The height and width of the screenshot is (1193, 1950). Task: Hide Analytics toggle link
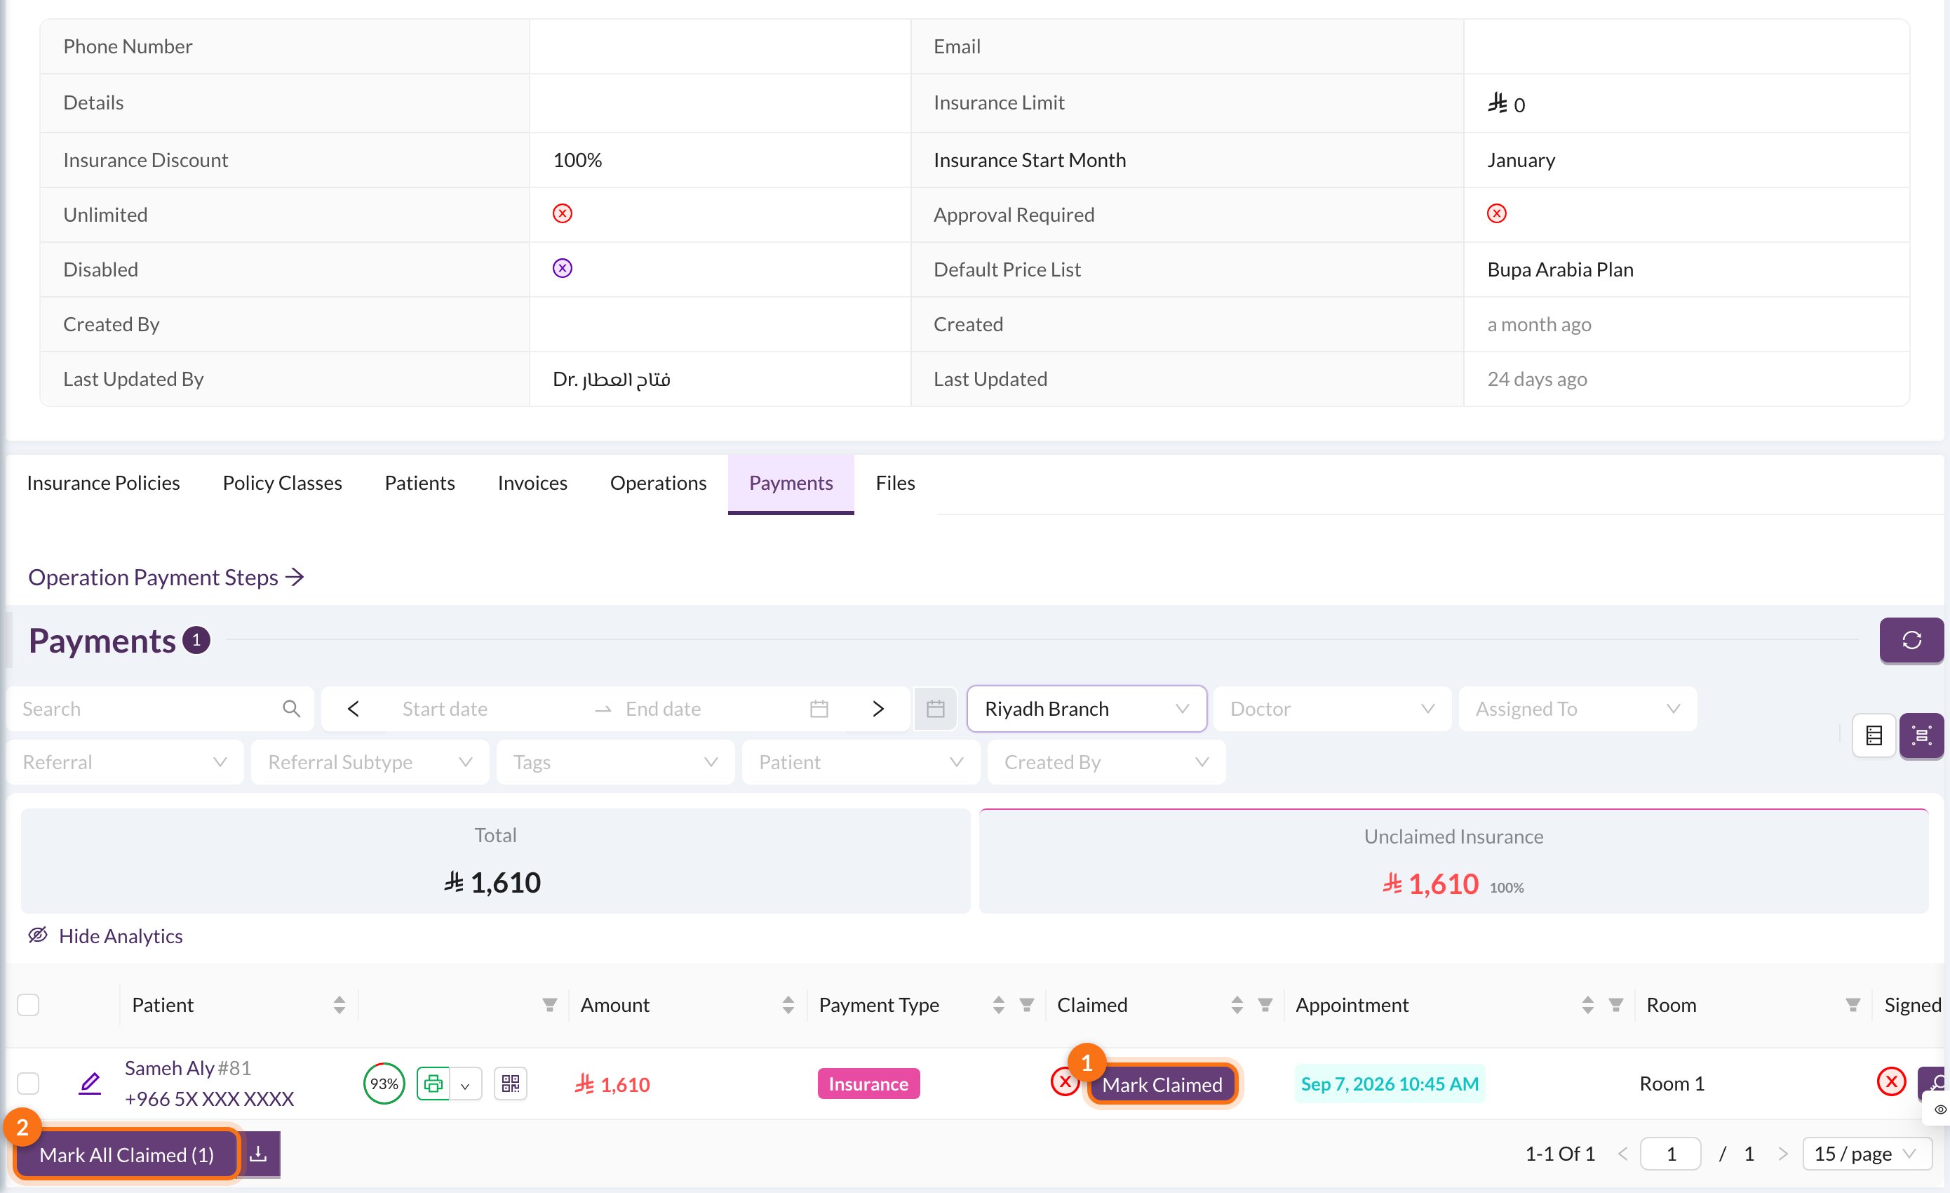(x=105, y=935)
